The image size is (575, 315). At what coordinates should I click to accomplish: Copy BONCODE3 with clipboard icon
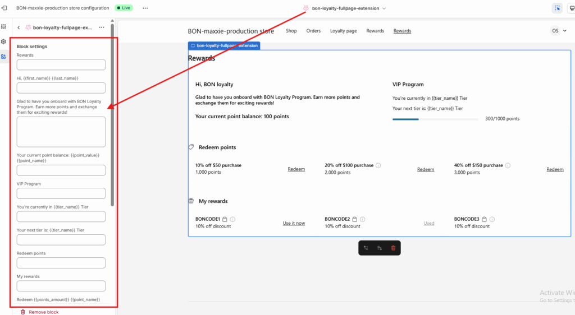coord(485,219)
